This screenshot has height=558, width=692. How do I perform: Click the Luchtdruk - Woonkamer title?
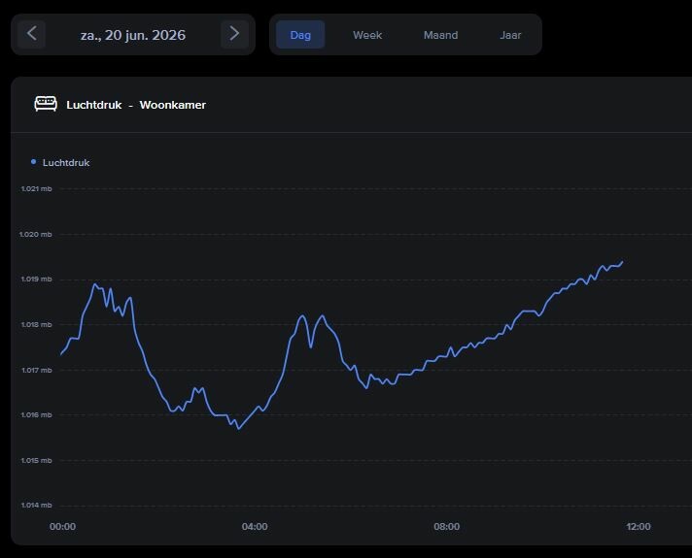point(136,105)
